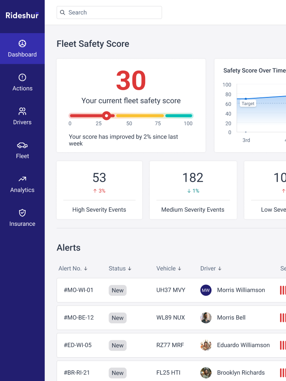286x381 pixels.
Task: Click the MW avatar for Morris Williamson
Action: 206,290
